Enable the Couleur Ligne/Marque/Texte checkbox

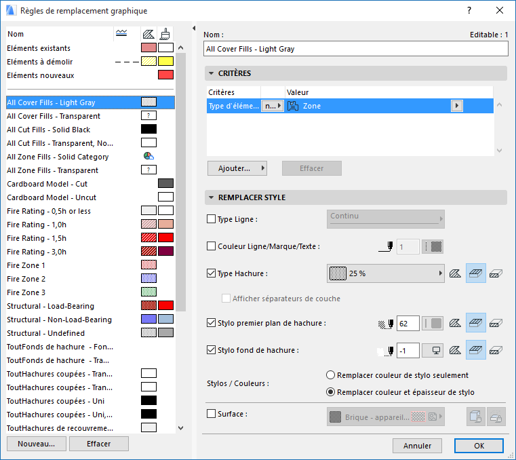[x=211, y=246]
